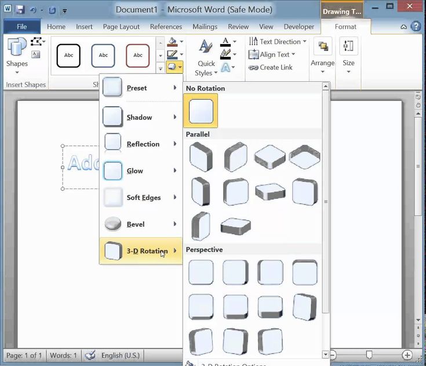Apply the third Parallel preset in top row
This screenshot has width=426, height=366.
270,157
